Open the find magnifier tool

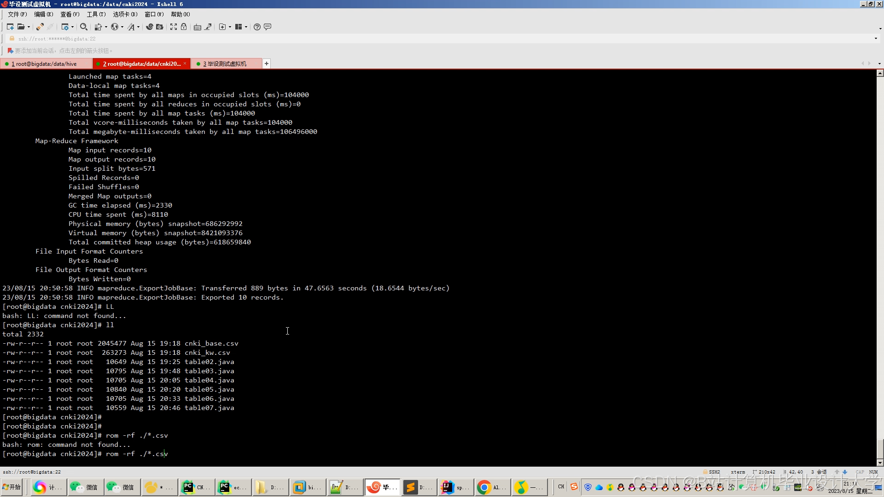pyautogui.click(x=83, y=27)
